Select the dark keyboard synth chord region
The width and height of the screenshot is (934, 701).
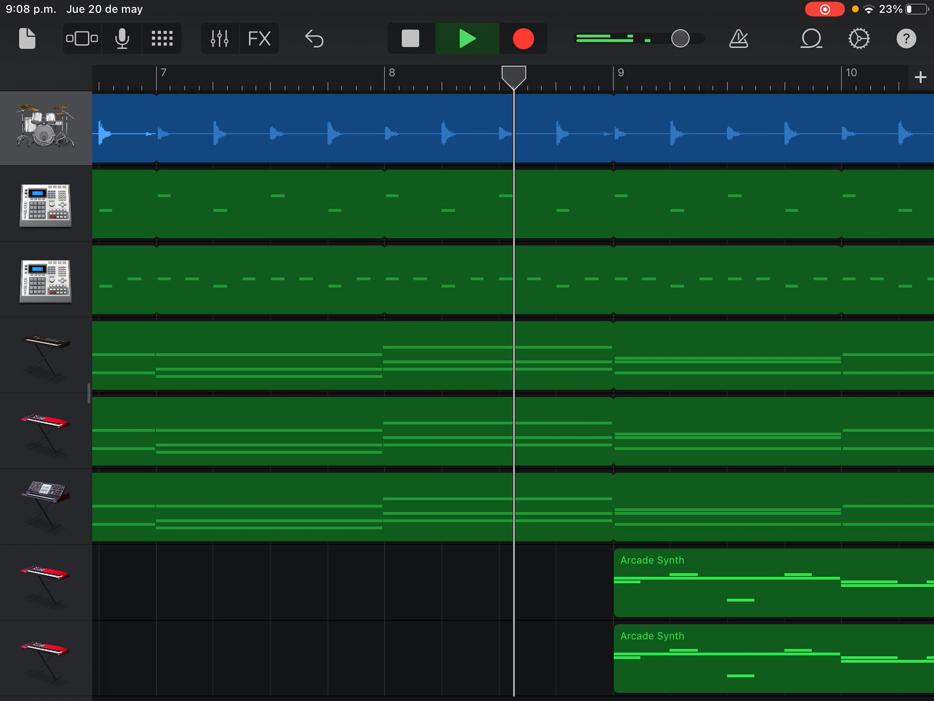point(513,355)
